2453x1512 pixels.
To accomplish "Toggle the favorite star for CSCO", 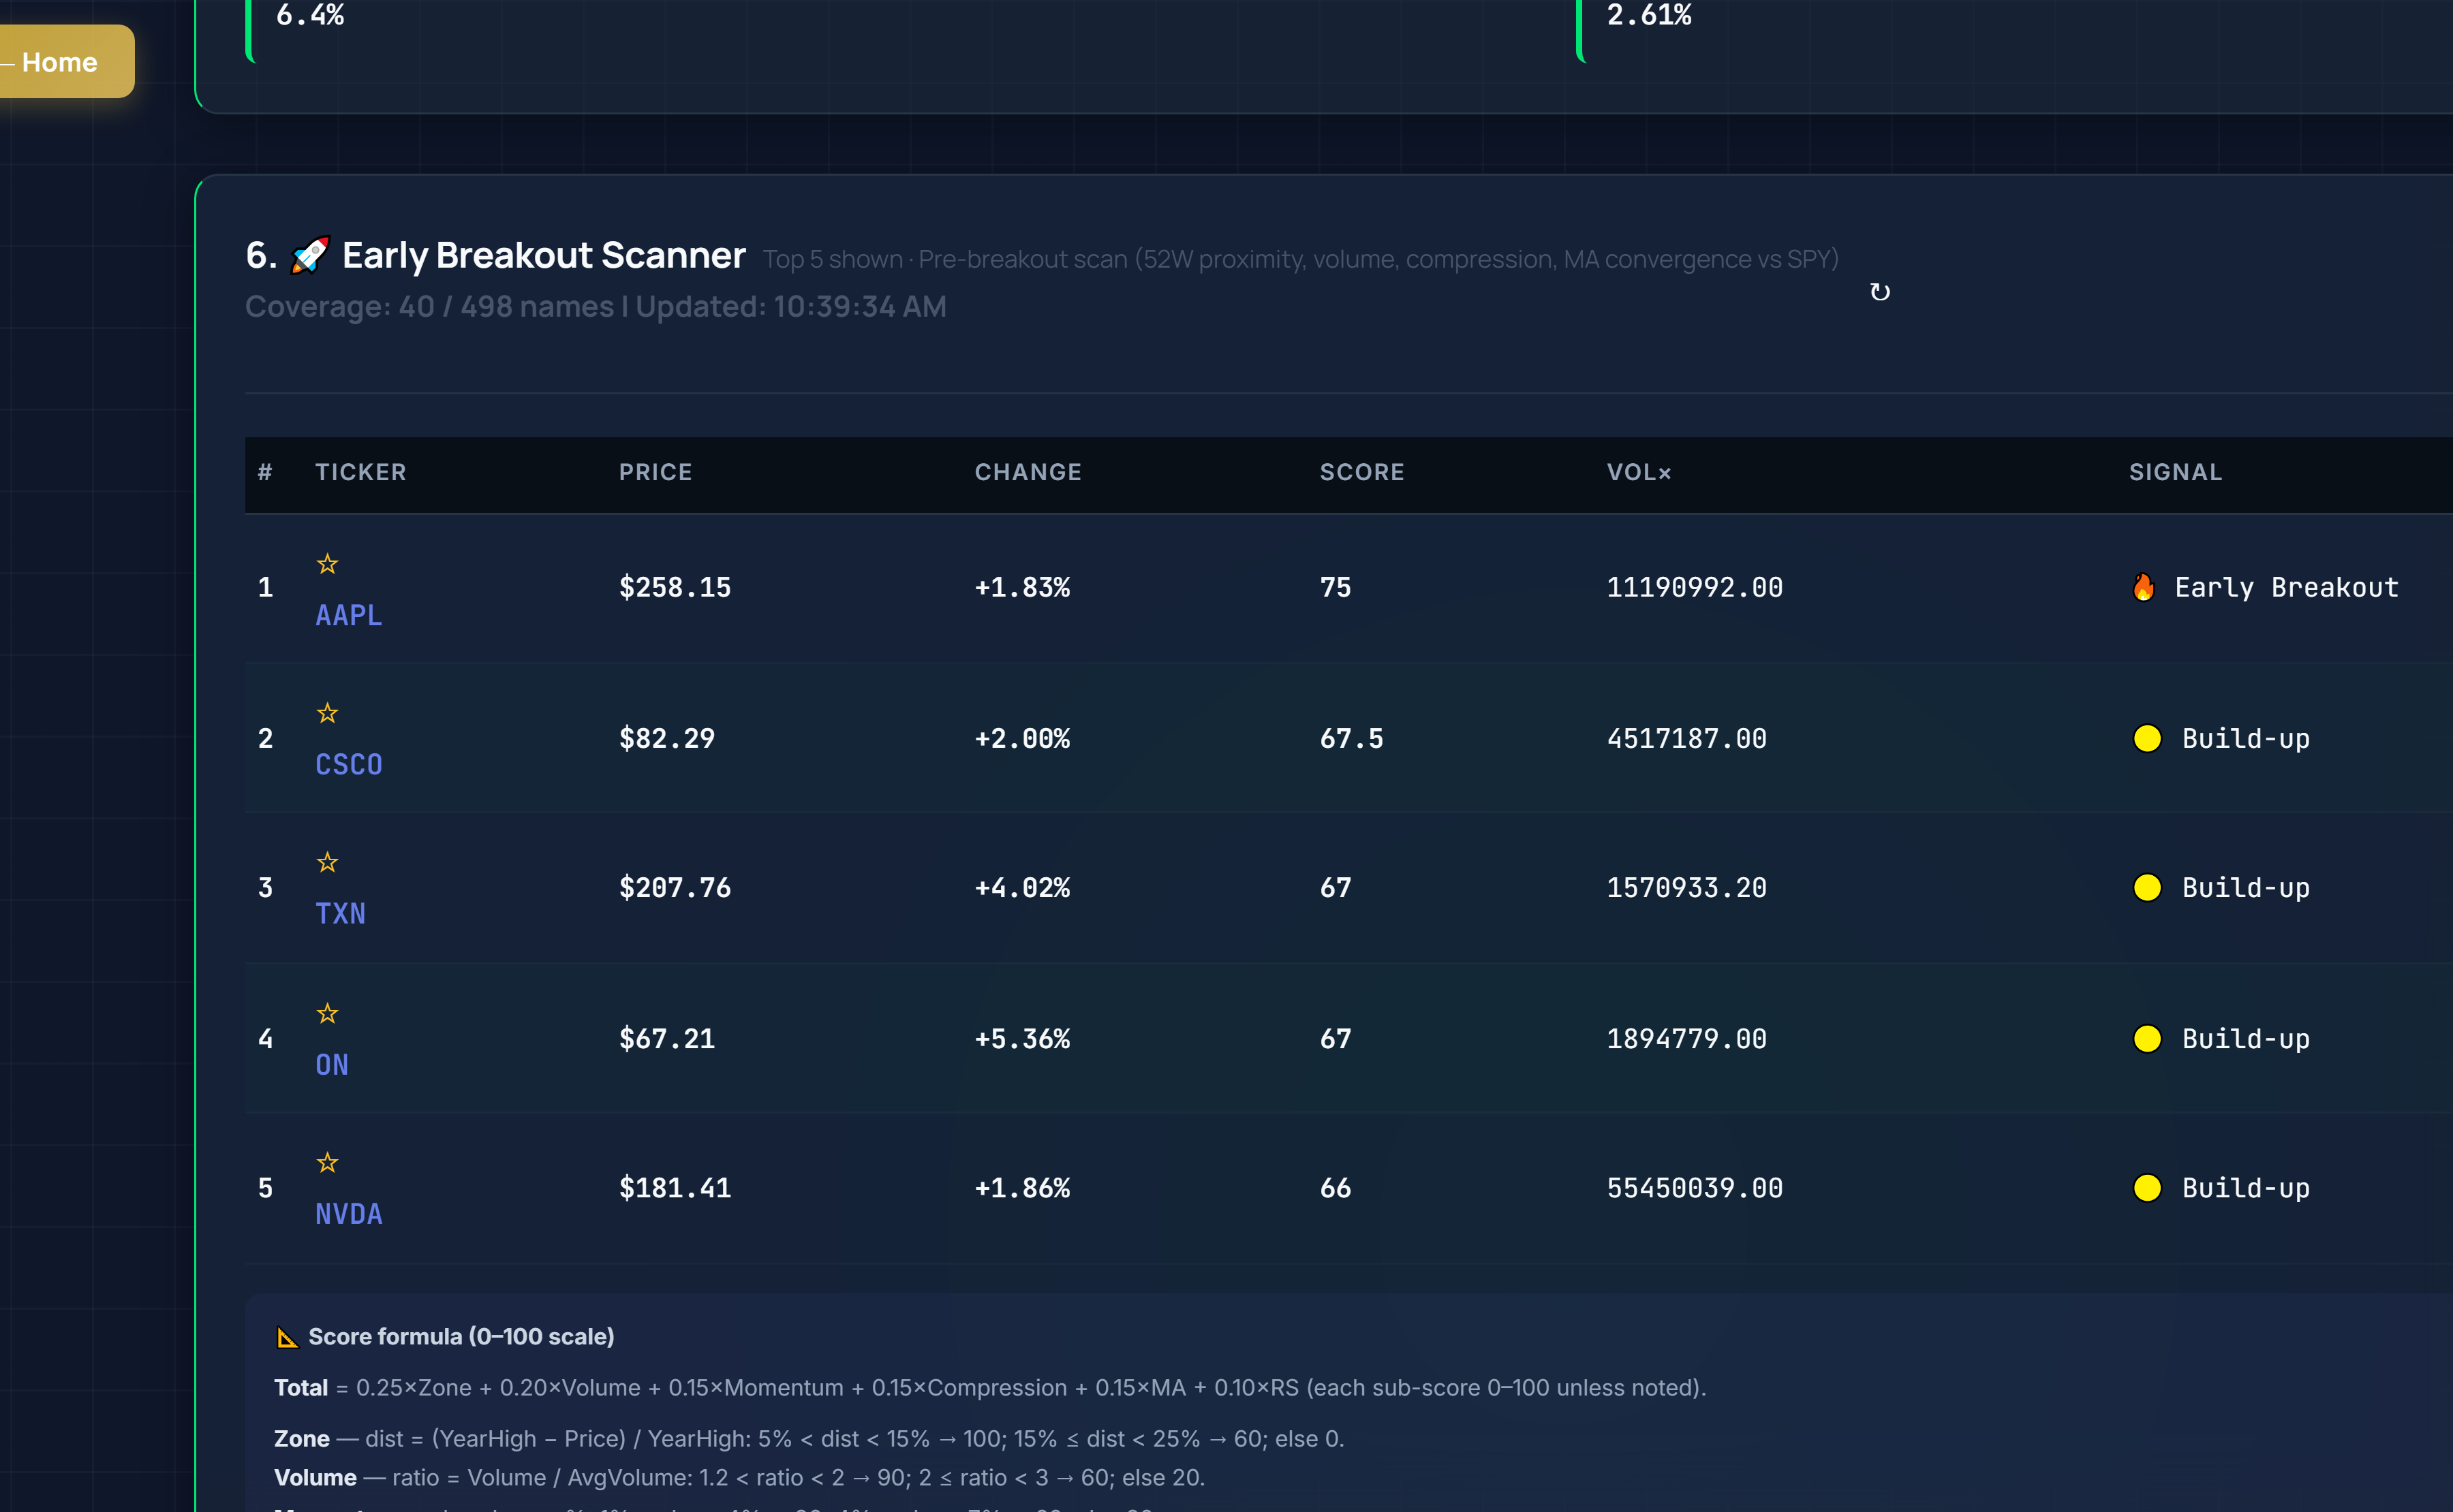I will click(328, 712).
